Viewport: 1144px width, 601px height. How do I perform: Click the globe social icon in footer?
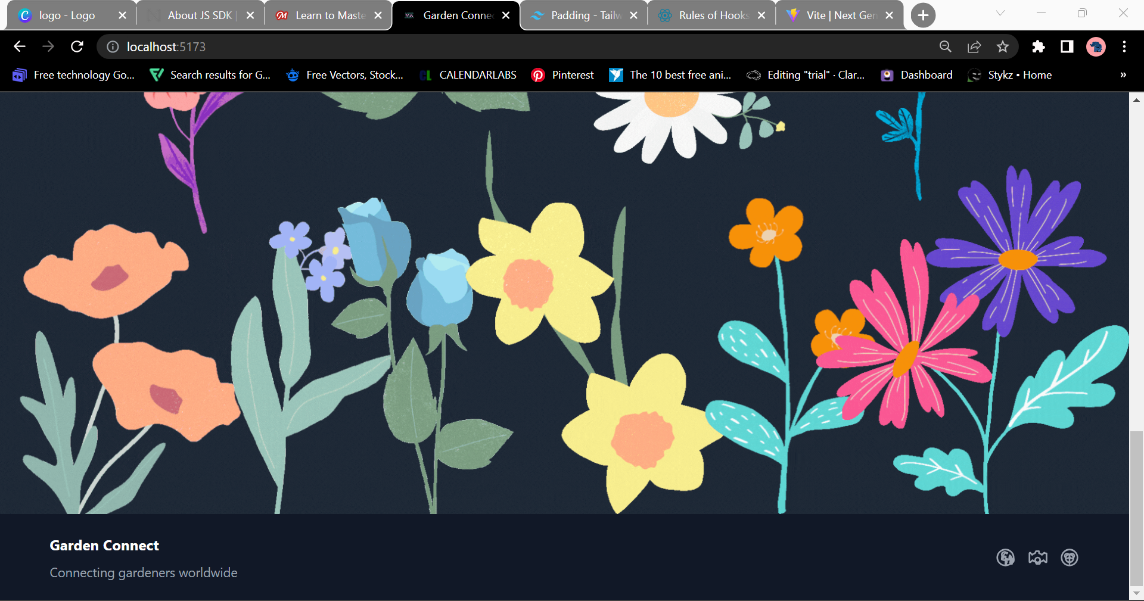coord(1005,558)
